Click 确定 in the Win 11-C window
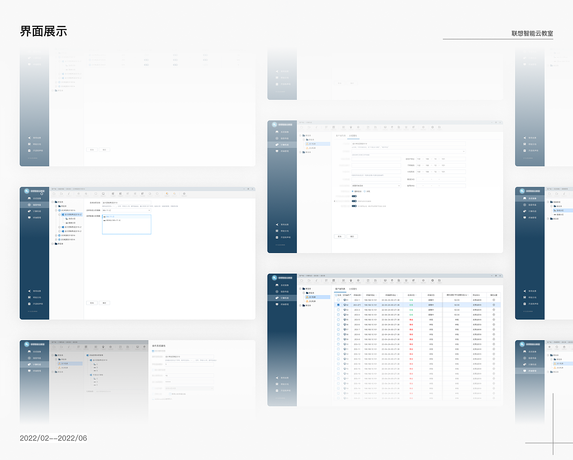This screenshot has width=573, height=460. click(x=104, y=303)
